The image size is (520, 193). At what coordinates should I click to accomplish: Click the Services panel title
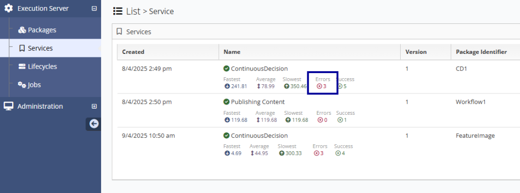point(139,32)
